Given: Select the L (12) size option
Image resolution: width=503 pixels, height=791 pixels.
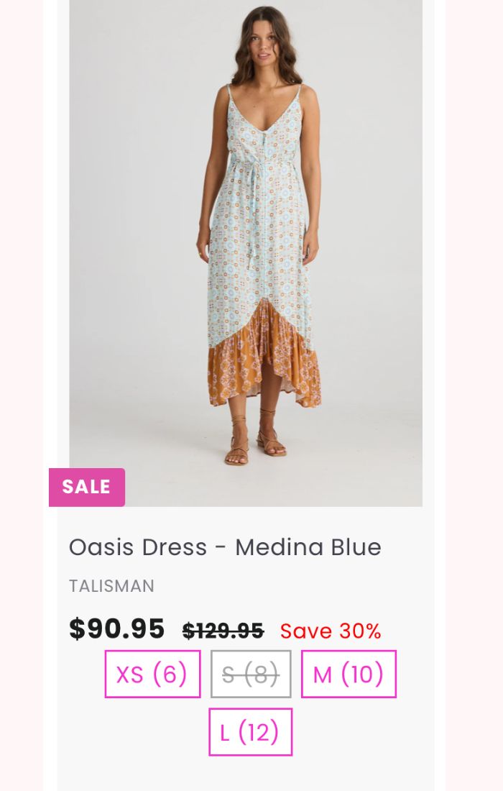Looking at the screenshot, I should pyautogui.click(x=250, y=732).
